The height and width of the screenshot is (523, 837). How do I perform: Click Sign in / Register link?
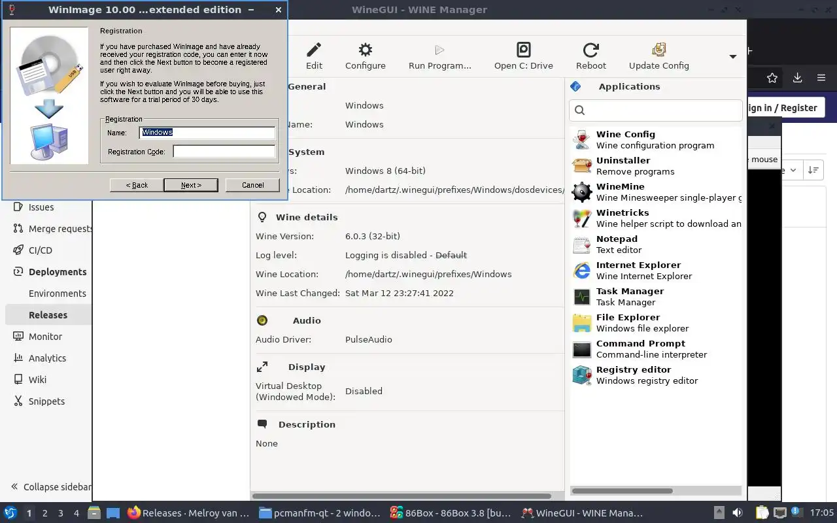[x=781, y=108]
